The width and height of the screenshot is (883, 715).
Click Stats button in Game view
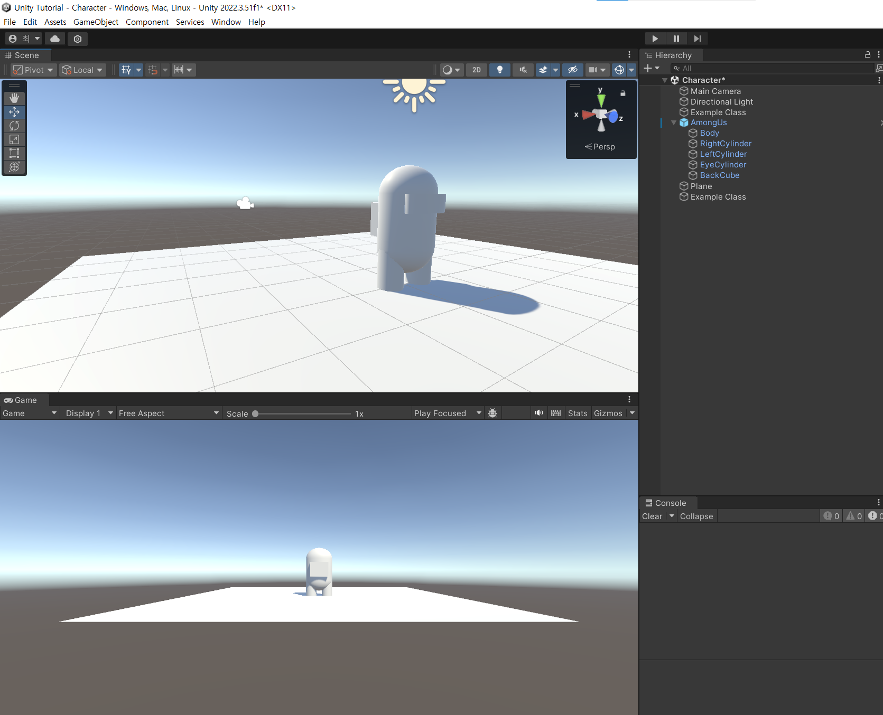click(578, 413)
